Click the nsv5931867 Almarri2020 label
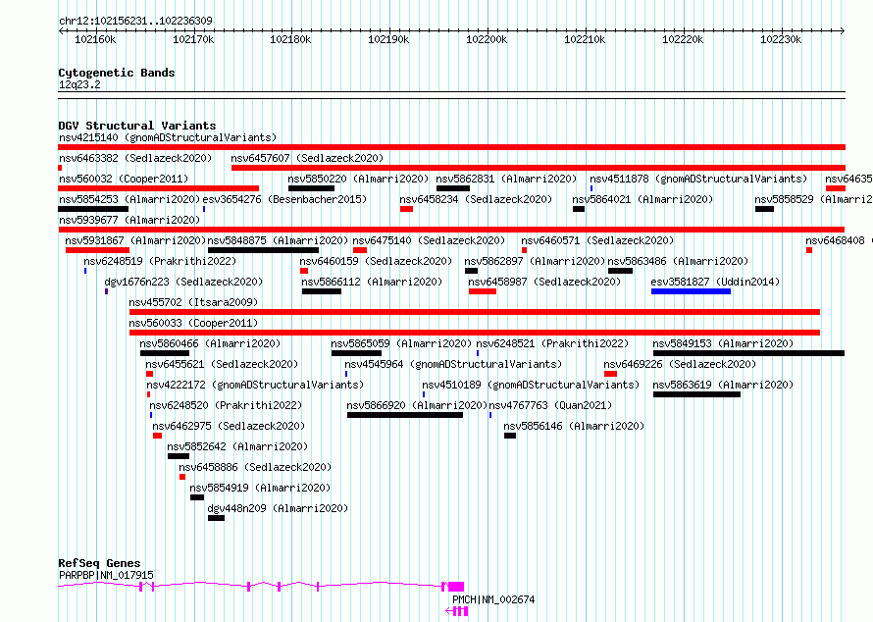Image resolution: width=873 pixels, height=622 pixels. [135, 240]
